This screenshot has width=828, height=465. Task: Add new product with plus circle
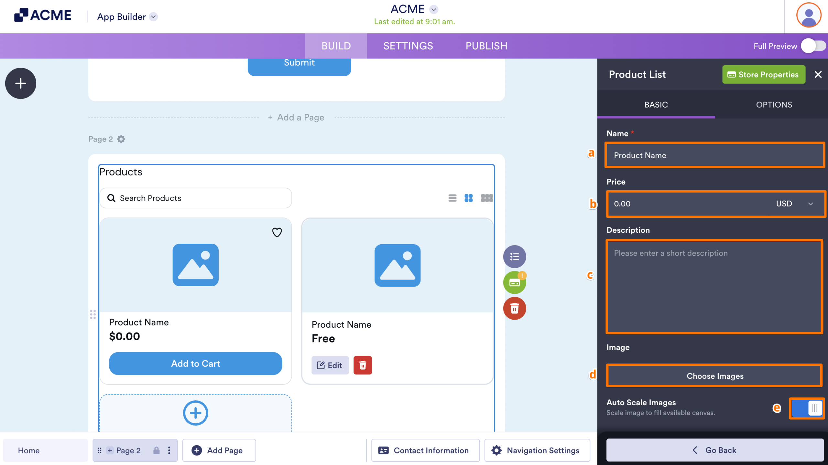(195, 413)
